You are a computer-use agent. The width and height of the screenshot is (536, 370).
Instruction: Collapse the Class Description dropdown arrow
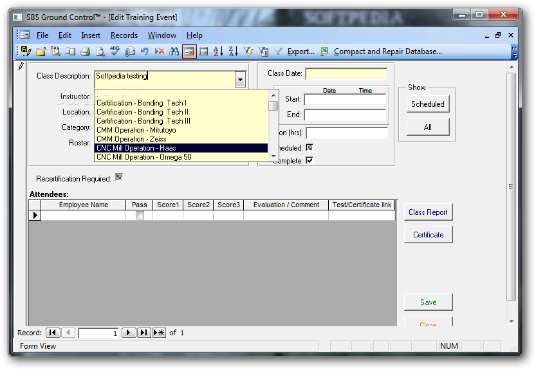(x=240, y=80)
